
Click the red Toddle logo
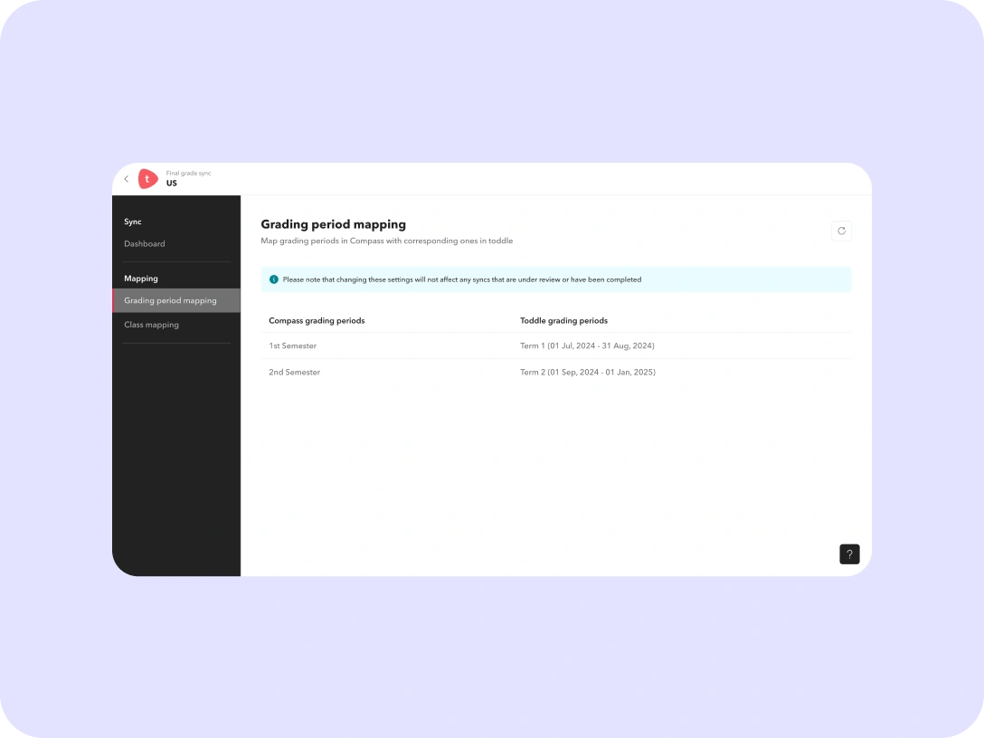(147, 179)
